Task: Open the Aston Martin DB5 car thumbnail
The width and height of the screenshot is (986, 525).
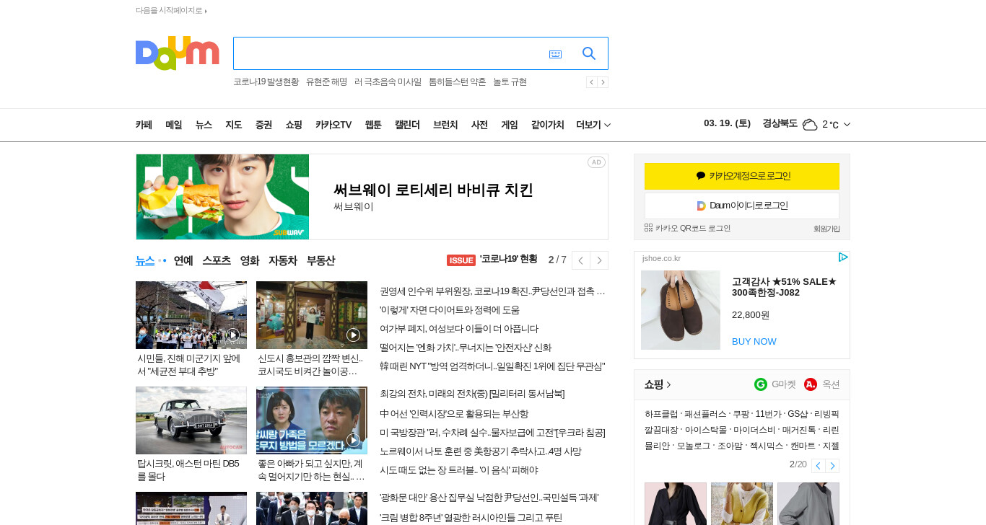Action: coord(191,420)
